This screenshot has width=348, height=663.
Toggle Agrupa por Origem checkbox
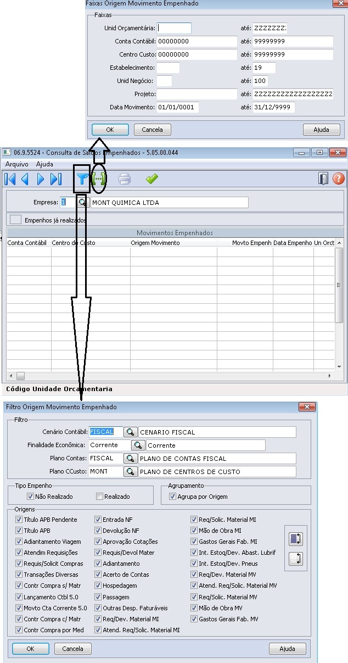[x=173, y=497]
